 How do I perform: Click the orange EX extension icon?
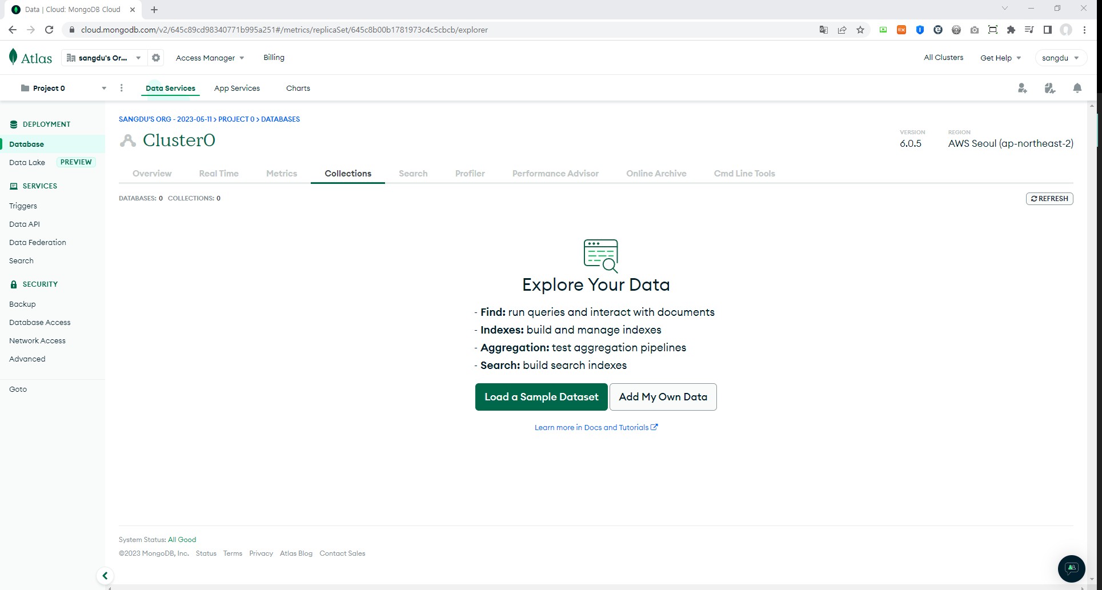901,30
